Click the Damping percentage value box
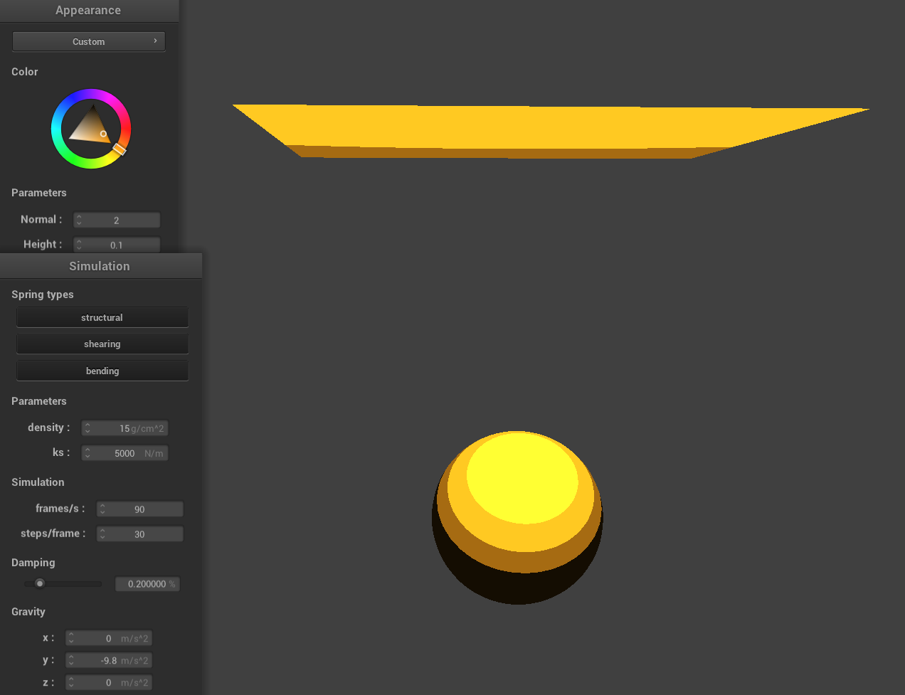The height and width of the screenshot is (695, 905). tap(147, 584)
